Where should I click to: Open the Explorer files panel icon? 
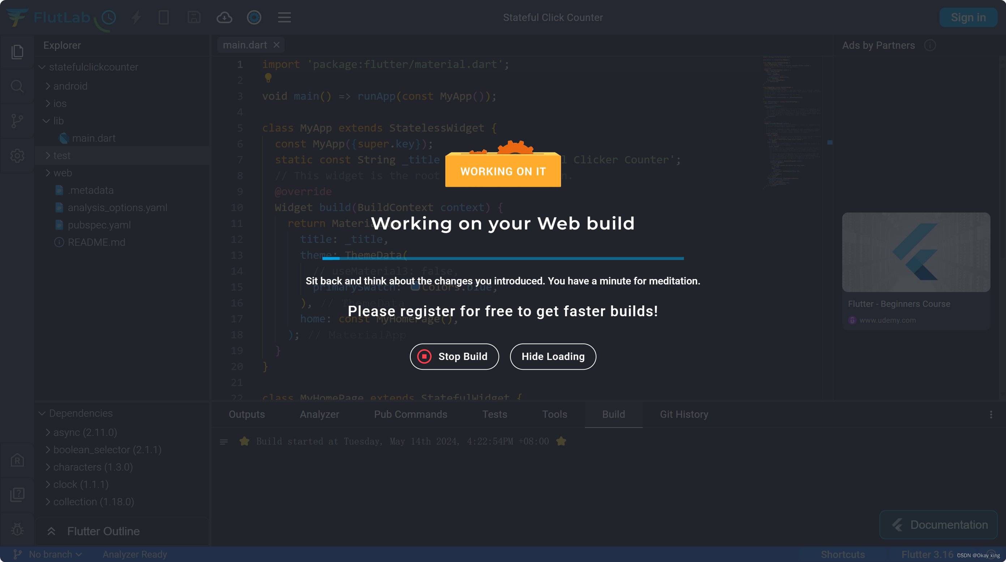[17, 52]
